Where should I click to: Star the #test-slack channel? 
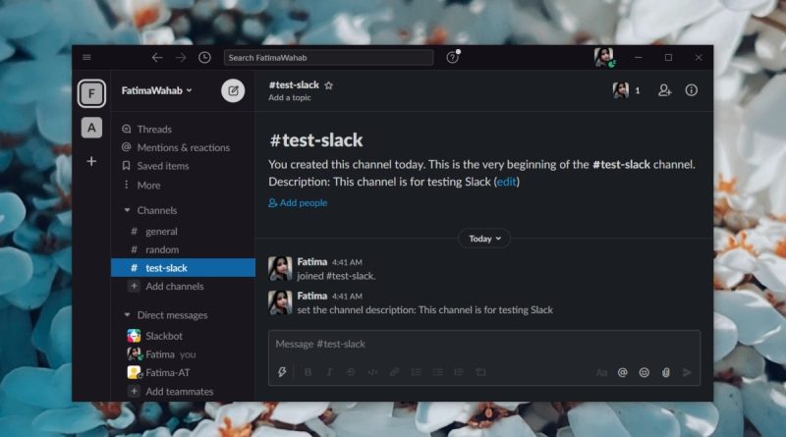tap(329, 85)
